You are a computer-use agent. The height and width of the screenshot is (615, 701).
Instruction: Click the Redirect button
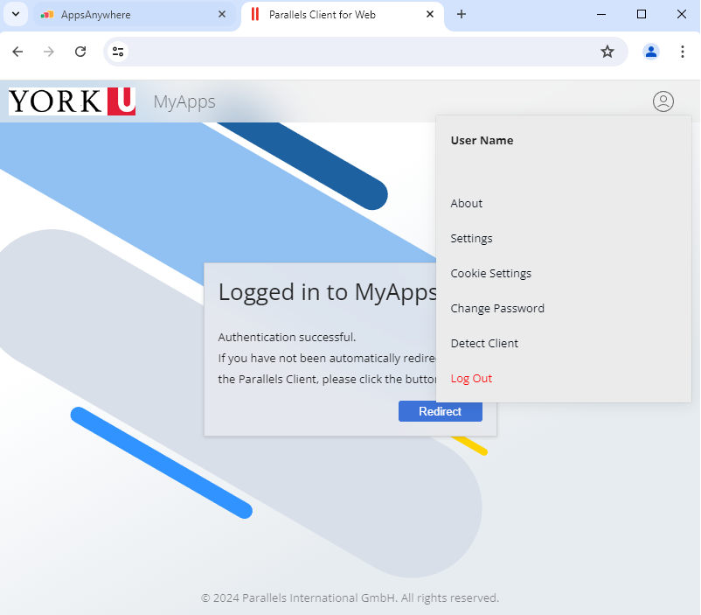click(440, 411)
